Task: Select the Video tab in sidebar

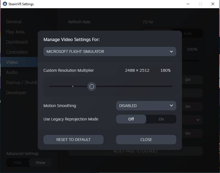Action: [19, 62]
